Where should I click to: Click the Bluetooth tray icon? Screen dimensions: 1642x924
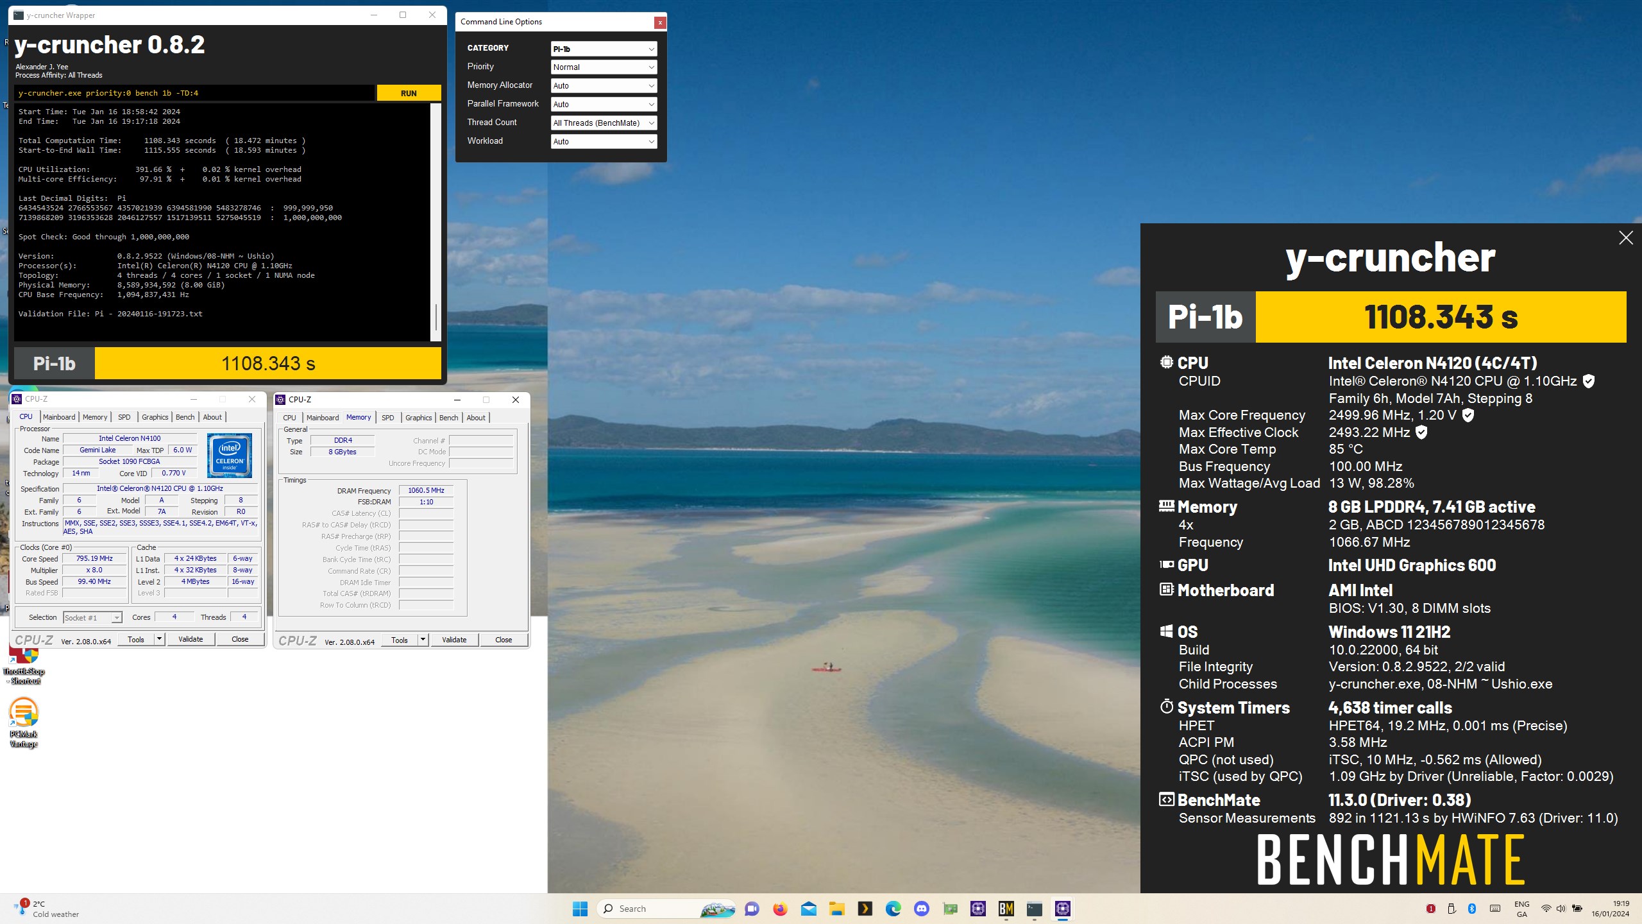[x=1472, y=909]
